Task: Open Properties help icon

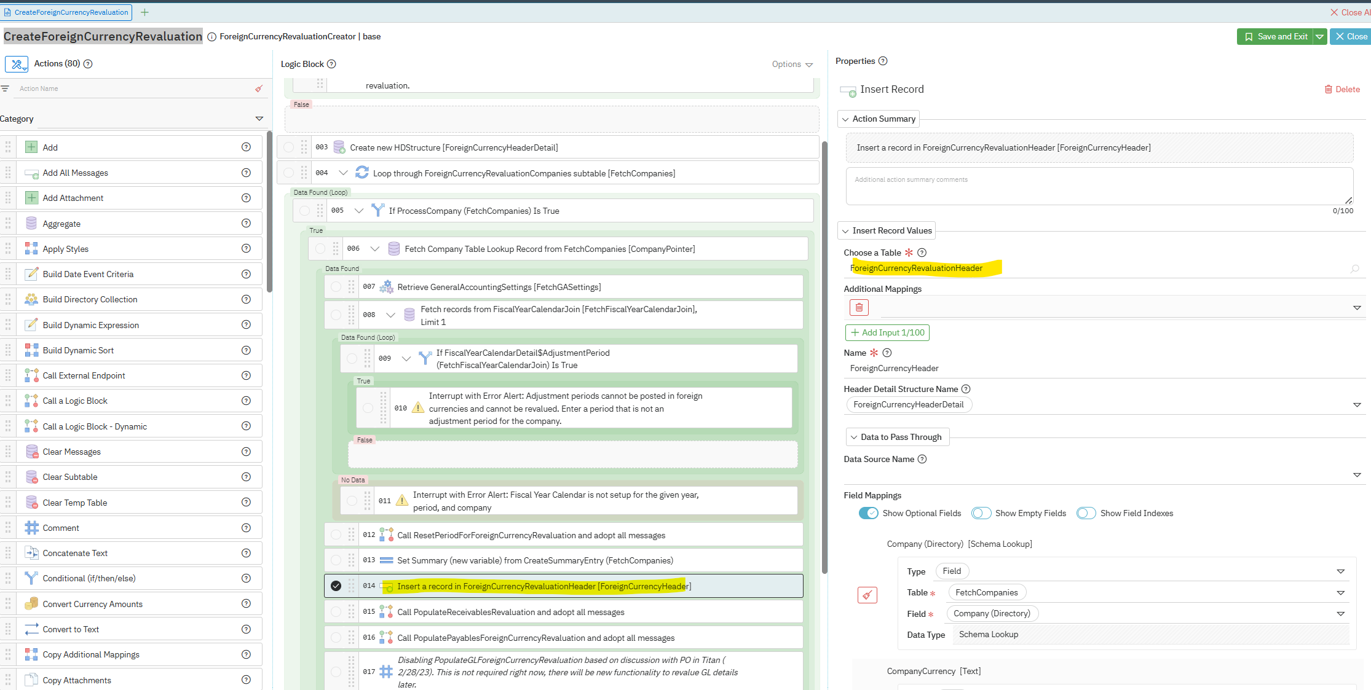Action: 883,61
